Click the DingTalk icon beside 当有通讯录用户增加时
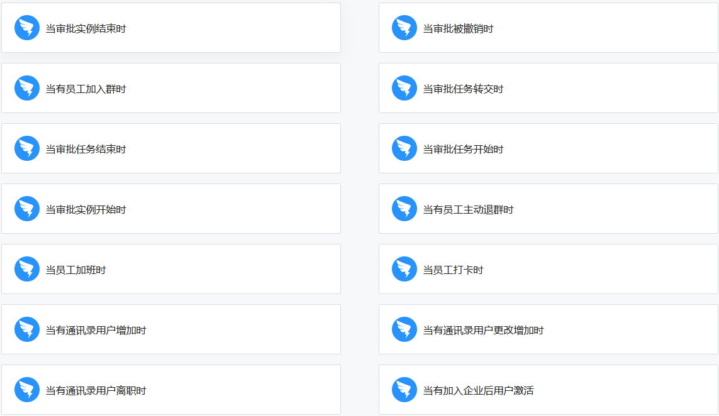This screenshot has width=719, height=416. click(27, 329)
